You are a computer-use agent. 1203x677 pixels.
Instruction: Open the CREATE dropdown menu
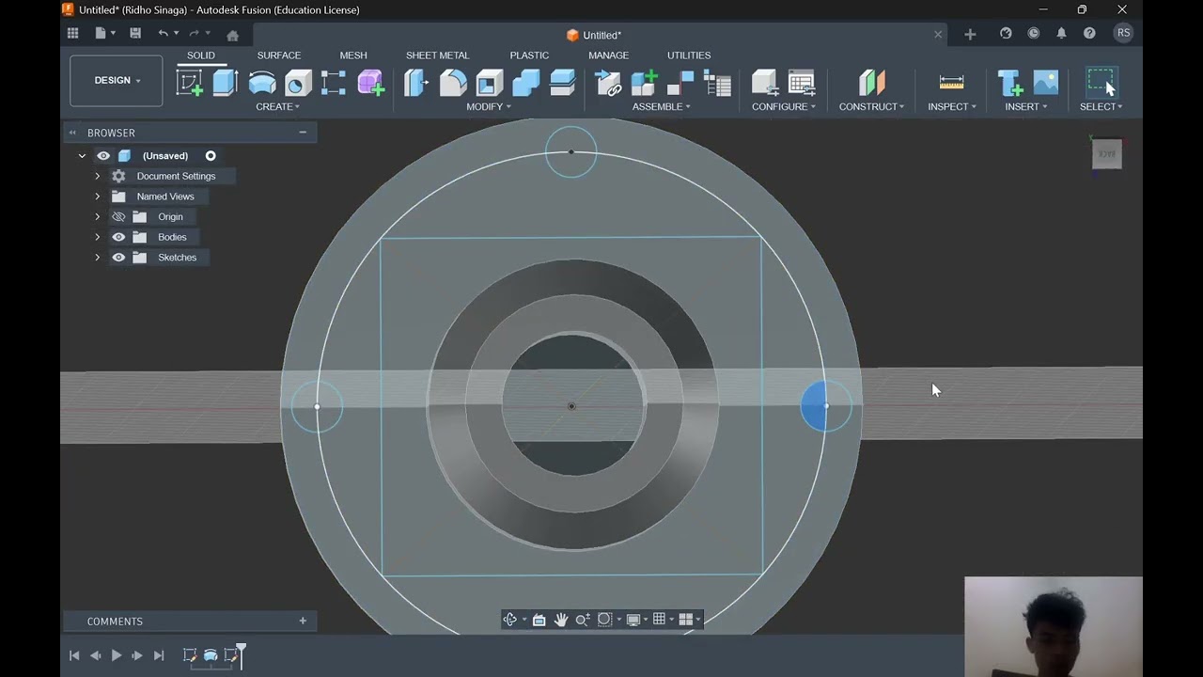click(277, 106)
